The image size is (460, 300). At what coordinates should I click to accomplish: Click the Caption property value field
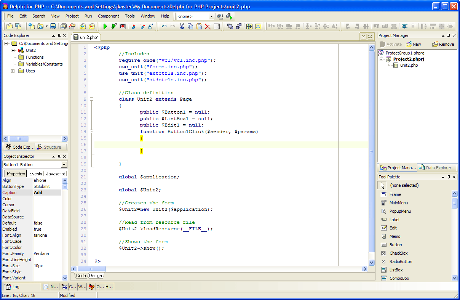tap(47, 193)
